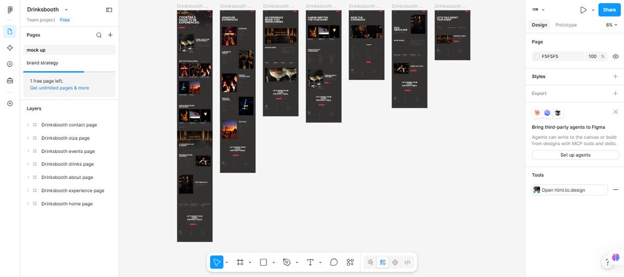624x277 pixels.
Task: Open present options dropdown arrow
Action: pos(593,10)
